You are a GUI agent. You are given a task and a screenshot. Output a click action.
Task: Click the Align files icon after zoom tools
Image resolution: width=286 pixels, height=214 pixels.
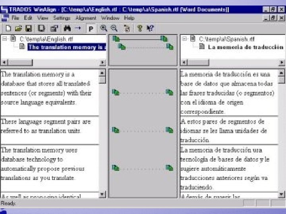tap(127, 28)
